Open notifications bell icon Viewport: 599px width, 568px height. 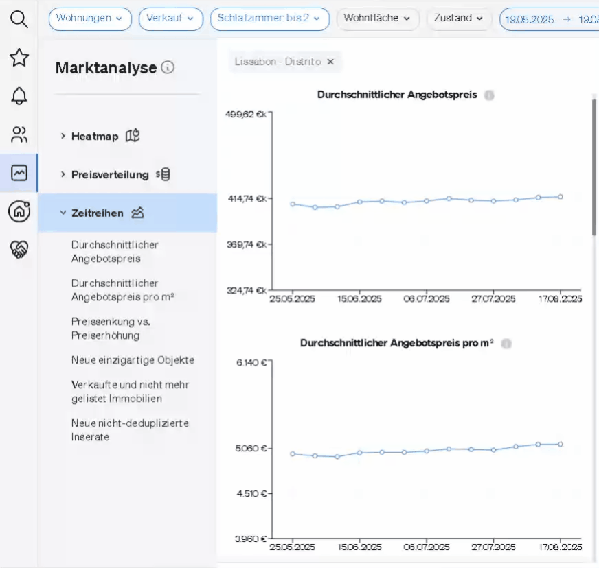[x=19, y=96]
